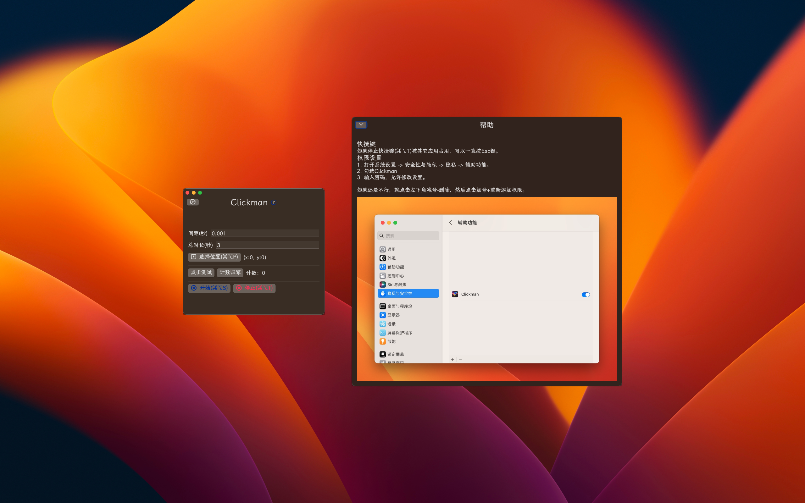The image size is (805, 503).
Task: Minimize the Clickman window with yellow button
Action: tap(194, 193)
